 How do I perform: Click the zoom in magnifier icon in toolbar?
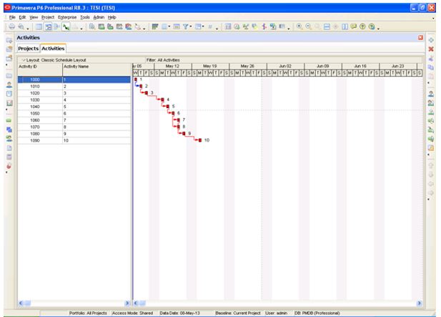pyautogui.click(x=298, y=26)
